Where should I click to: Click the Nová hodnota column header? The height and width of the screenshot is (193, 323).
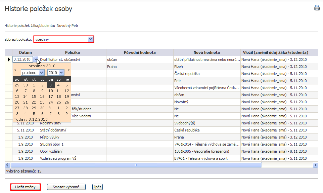(206, 52)
